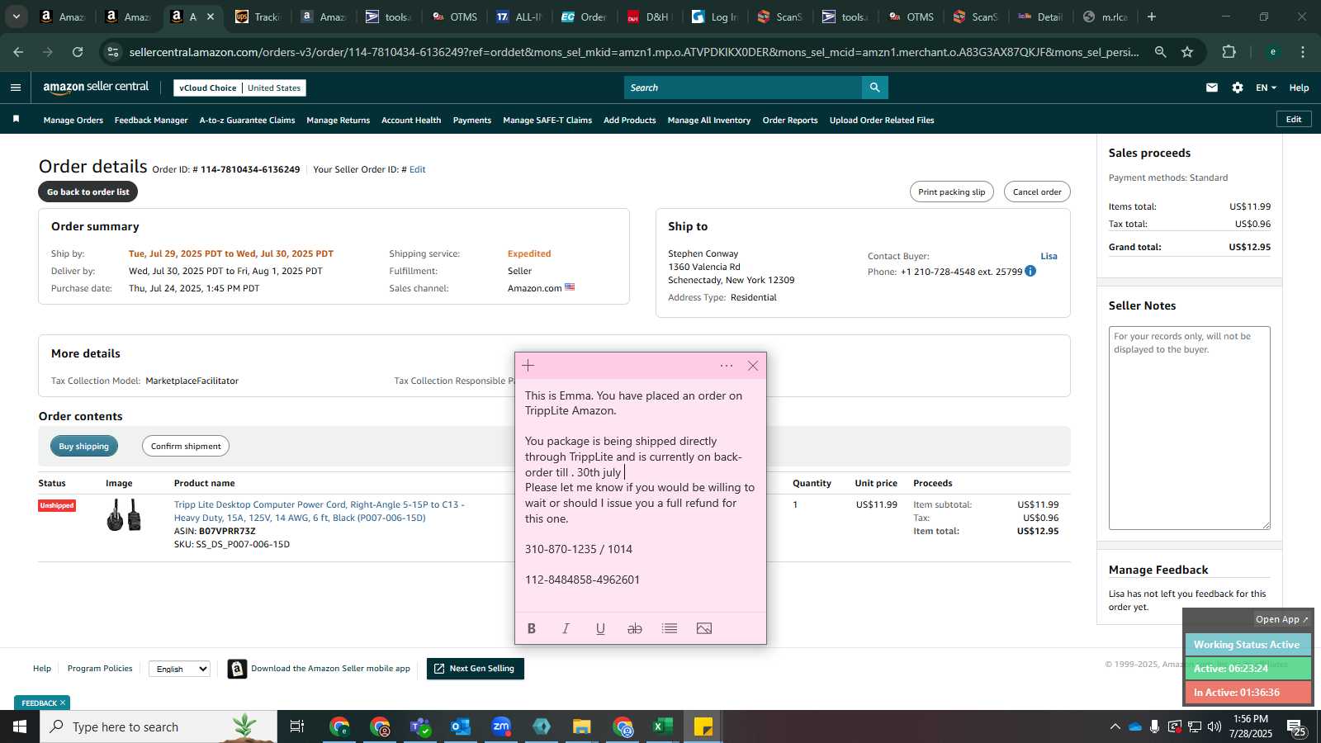Open Zoom from the taskbar

501,726
